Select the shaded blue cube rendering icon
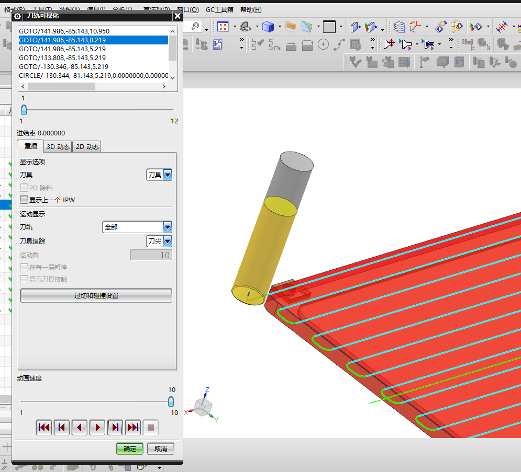The height and width of the screenshot is (472, 521). tap(268, 27)
